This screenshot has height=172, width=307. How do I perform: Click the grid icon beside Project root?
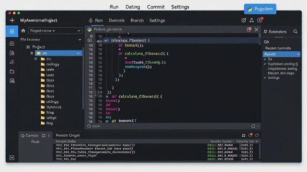pos(28,47)
